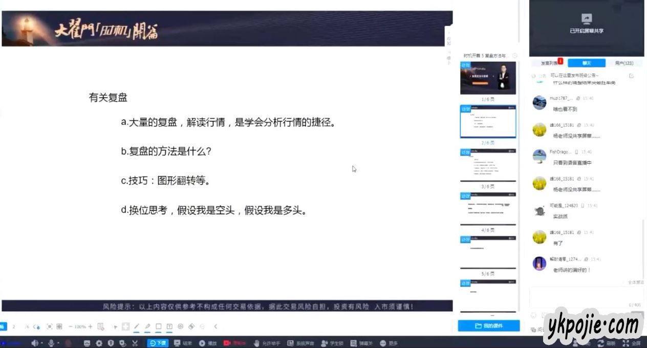Toggle 系统声音 system sound sharing
Viewport: 647px width, 348px height.
pos(300,343)
